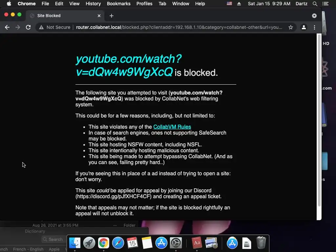The height and width of the screenshot is (252, 336).
Task: Open the Profiles menu
Action: (144, 4)
